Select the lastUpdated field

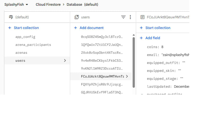pos(168,87)
